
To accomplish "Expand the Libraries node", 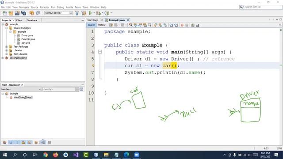I will (x=7, y=50).
